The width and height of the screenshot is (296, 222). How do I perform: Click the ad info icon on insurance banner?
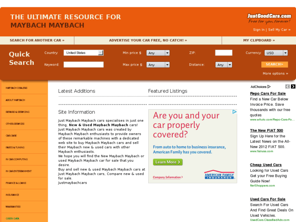234,112
